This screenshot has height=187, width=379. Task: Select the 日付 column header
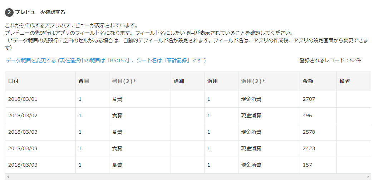coord(40,82)
